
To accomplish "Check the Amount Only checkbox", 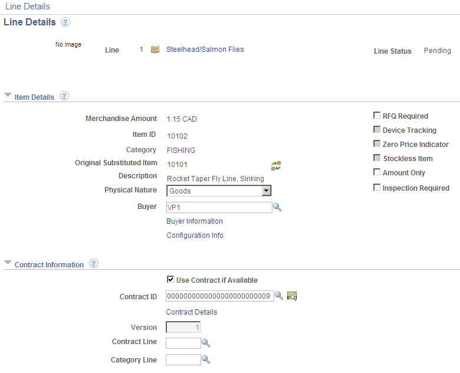I will (x=377, y=172).
